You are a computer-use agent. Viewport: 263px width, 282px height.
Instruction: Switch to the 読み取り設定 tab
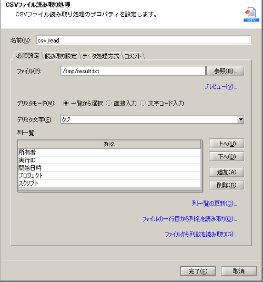pos(61,56)
